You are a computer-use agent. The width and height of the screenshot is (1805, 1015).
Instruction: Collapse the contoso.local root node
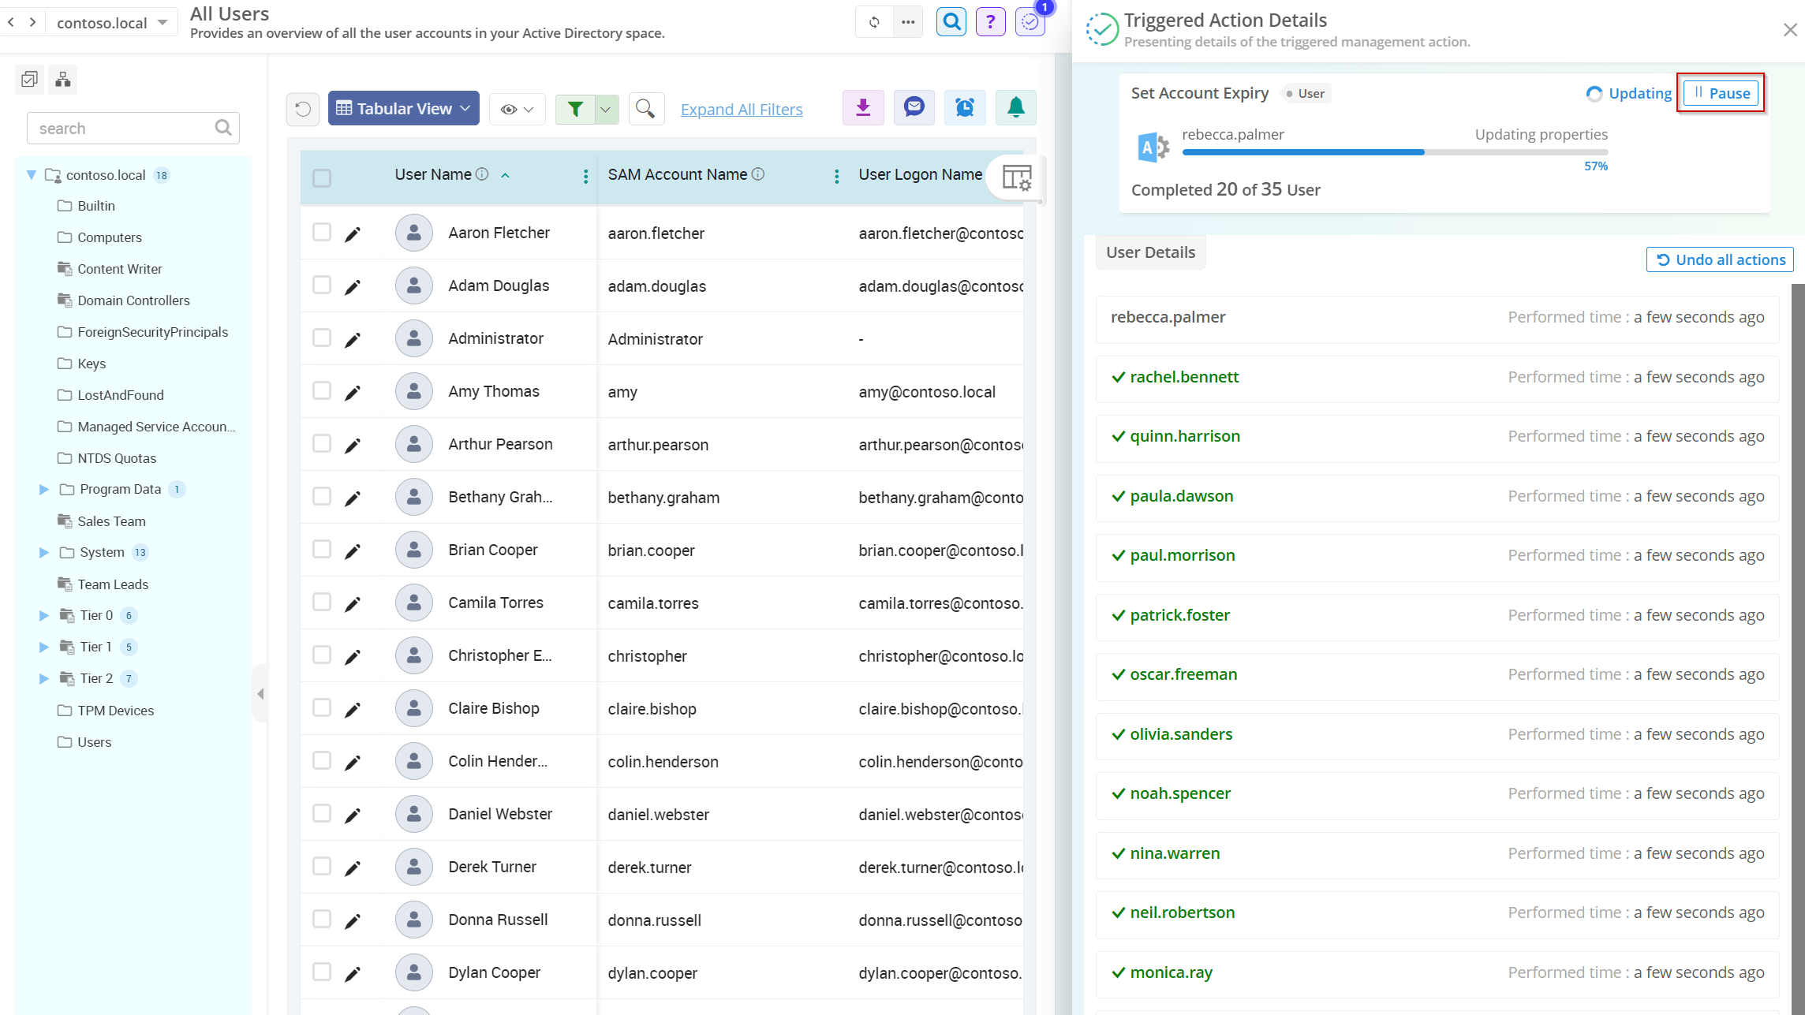point(32,174)
